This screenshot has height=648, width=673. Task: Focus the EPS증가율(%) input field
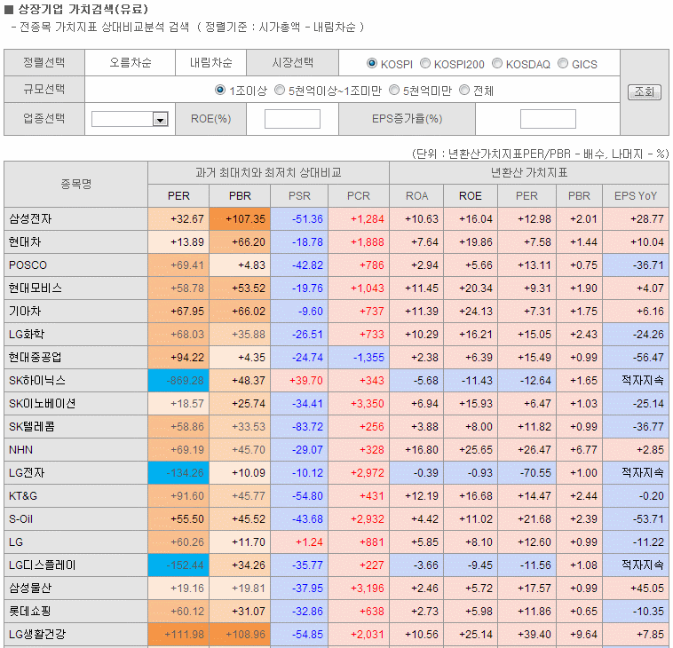click(x=548, y=119)
